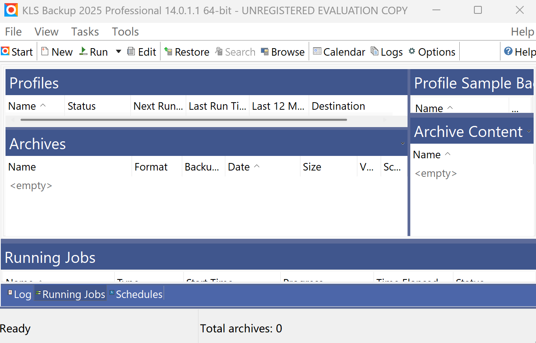Sort archives by Format column
This screenshot has height=343, width=536.
[x=157, y=167]
